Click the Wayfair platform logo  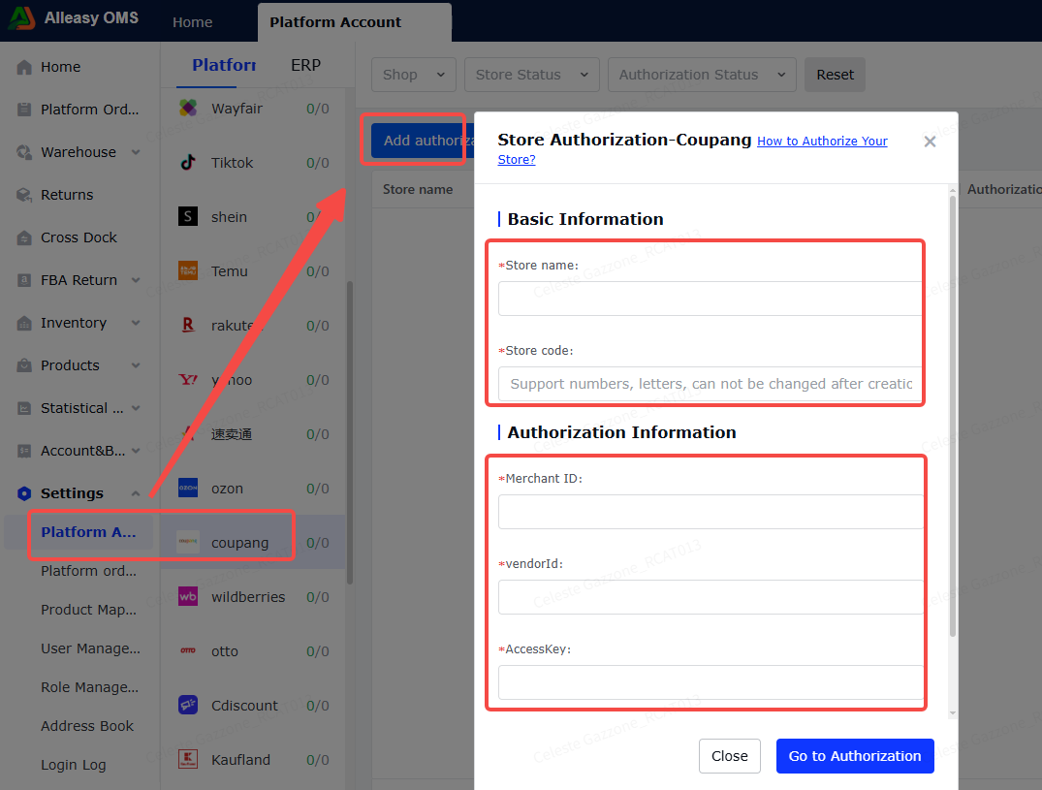(x=188, y=108)
